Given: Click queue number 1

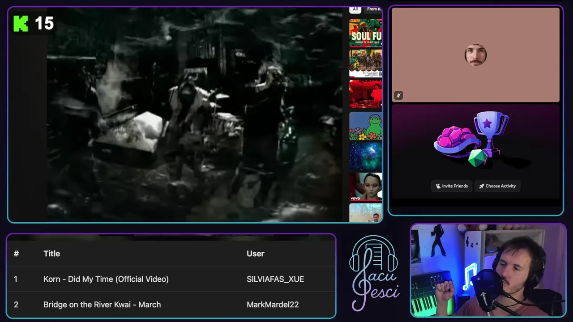Looking at the screenshot, I should pyautogui.click(x=15, y=279).
